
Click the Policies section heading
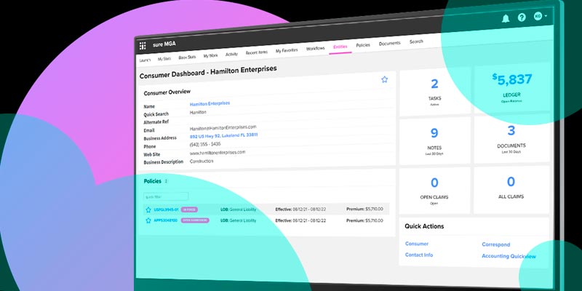[x=153, y=181]
